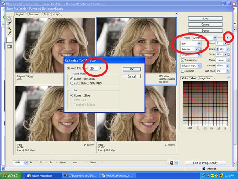Select the Auto Select GIF/JPEG radio option
Viewport: 238px width, 179px height.
[71, 84]
